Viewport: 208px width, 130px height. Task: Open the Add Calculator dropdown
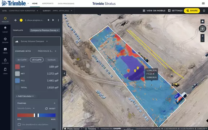coord(25,96)
